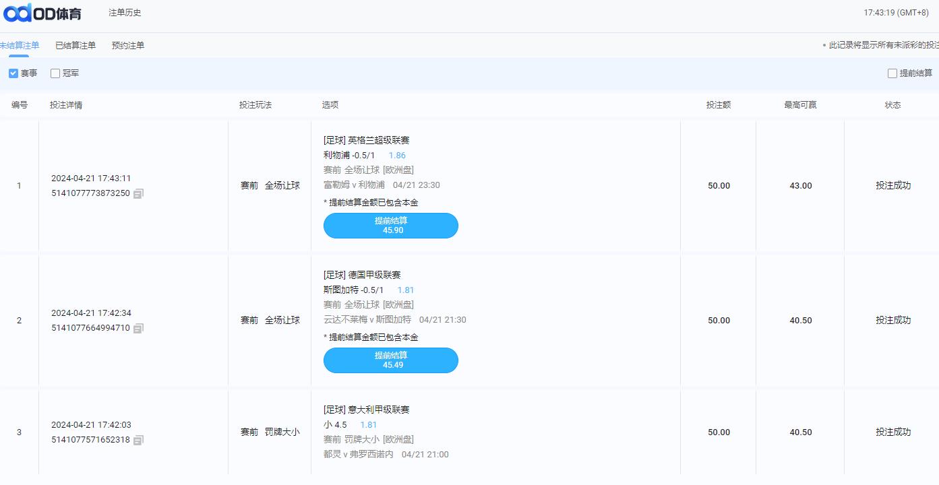The image size is (939, 485).
Task: Open the 预约注单 tab
Action: 128,46
